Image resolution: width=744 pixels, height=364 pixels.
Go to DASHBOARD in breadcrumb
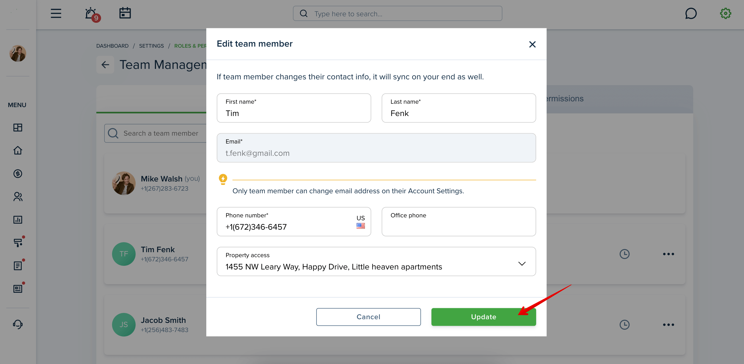[x=112, y=46]
